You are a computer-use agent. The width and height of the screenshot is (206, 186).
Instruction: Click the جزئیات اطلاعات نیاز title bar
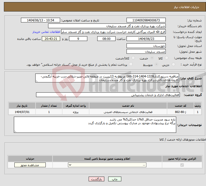[x=105, y=7]
